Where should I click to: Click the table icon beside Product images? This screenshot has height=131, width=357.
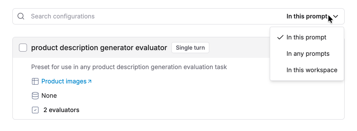pyautogui.click(x=35, y=81)
